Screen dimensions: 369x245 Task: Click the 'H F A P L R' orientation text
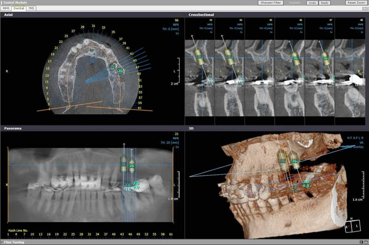tap(355, 138)
